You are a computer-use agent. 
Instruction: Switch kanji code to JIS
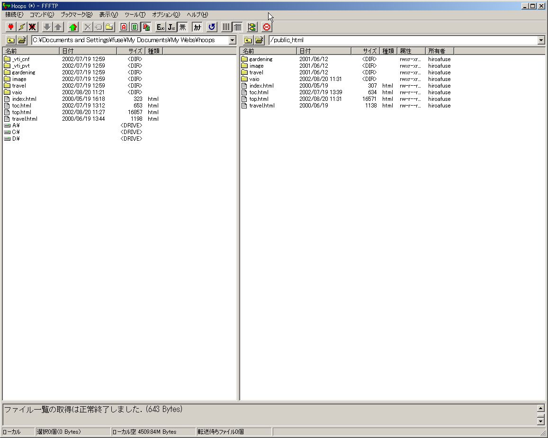coord(171,27)
